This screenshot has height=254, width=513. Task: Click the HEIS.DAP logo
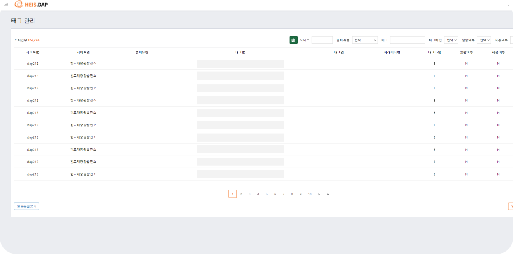point(31,5)
